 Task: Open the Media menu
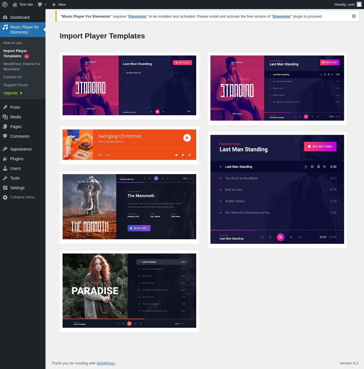(x=23, y=117)
